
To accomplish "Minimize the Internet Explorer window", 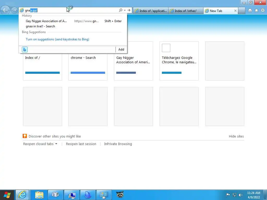I will pyautogui.click(x=244, y=2).
